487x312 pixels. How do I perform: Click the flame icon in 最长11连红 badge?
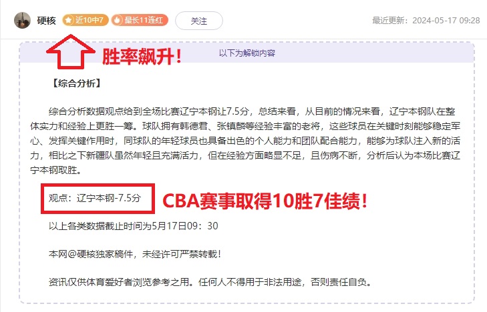tap(117, 21)
